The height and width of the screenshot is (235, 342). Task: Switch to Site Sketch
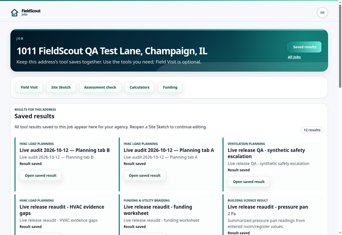point(61,87)
